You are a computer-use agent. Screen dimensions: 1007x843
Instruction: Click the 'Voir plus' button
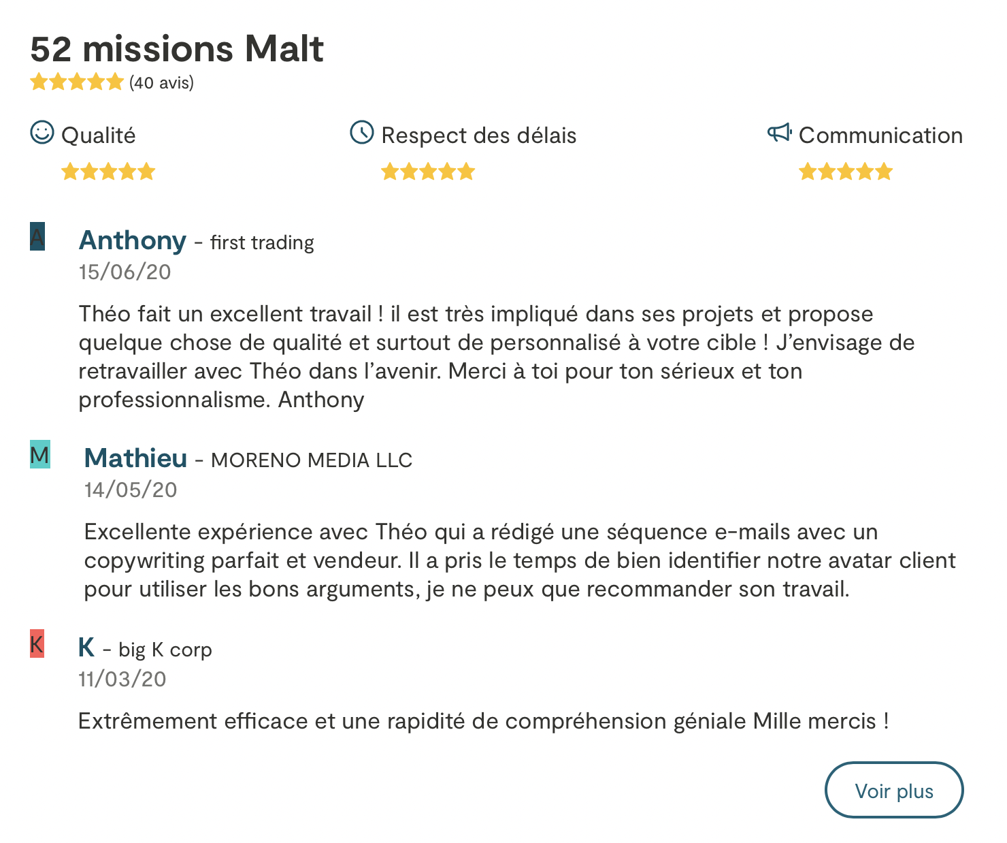[x=894, y=790]
